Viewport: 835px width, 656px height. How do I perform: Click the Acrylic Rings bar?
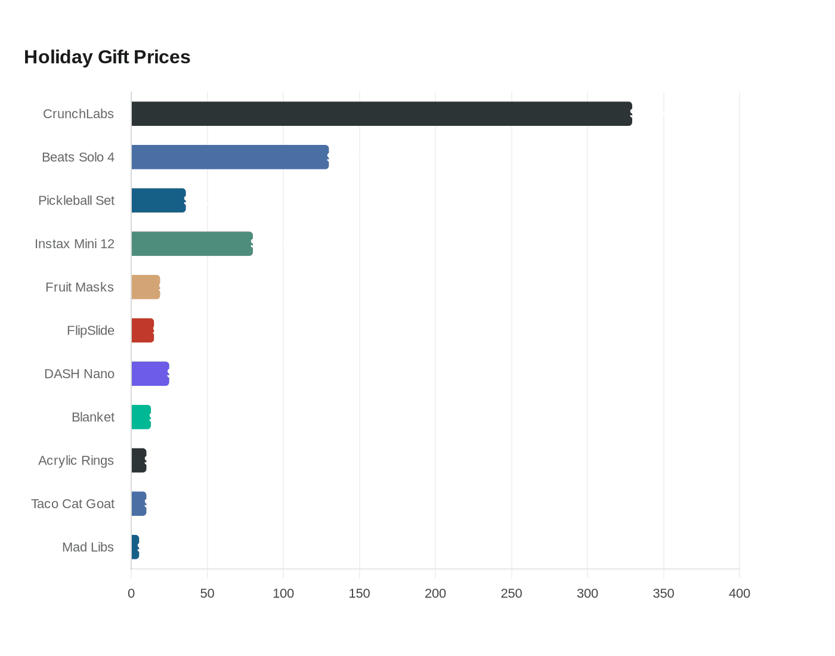click(x=139, y=460)
